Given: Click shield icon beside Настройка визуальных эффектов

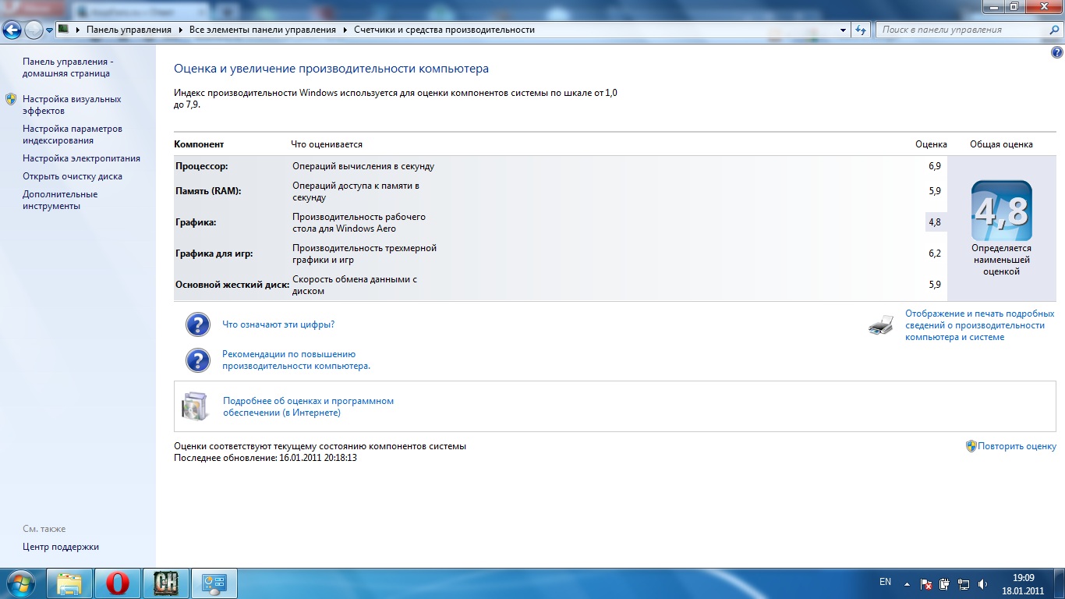Looking at the screenshot, I should coord(11,100).
